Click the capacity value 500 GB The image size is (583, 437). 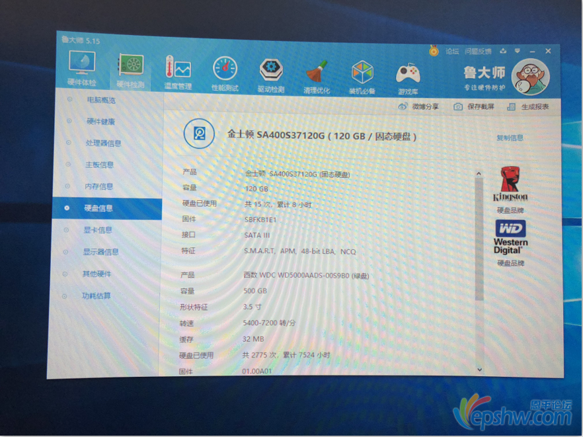(255, 291)
